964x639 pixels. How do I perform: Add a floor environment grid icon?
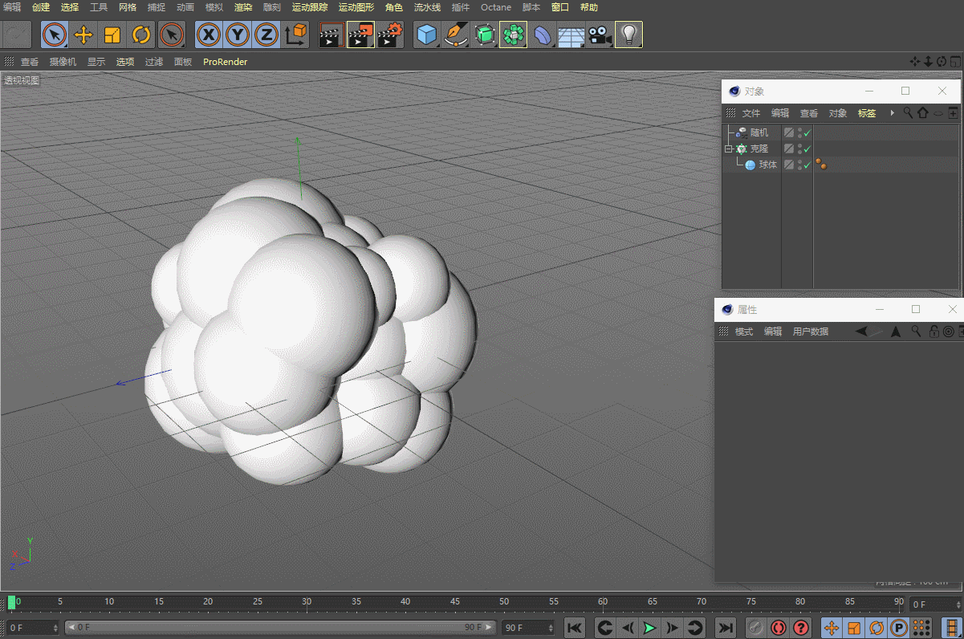(571, 35)
